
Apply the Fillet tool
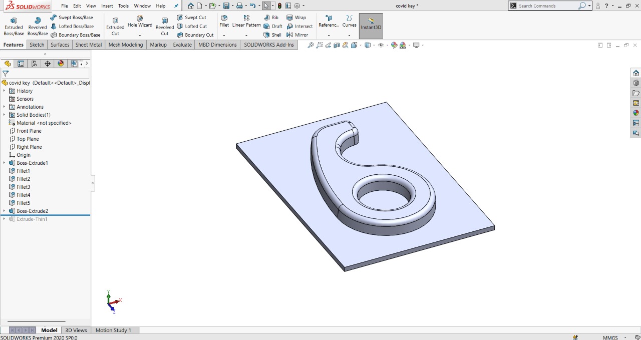click(x=224, y=22)
